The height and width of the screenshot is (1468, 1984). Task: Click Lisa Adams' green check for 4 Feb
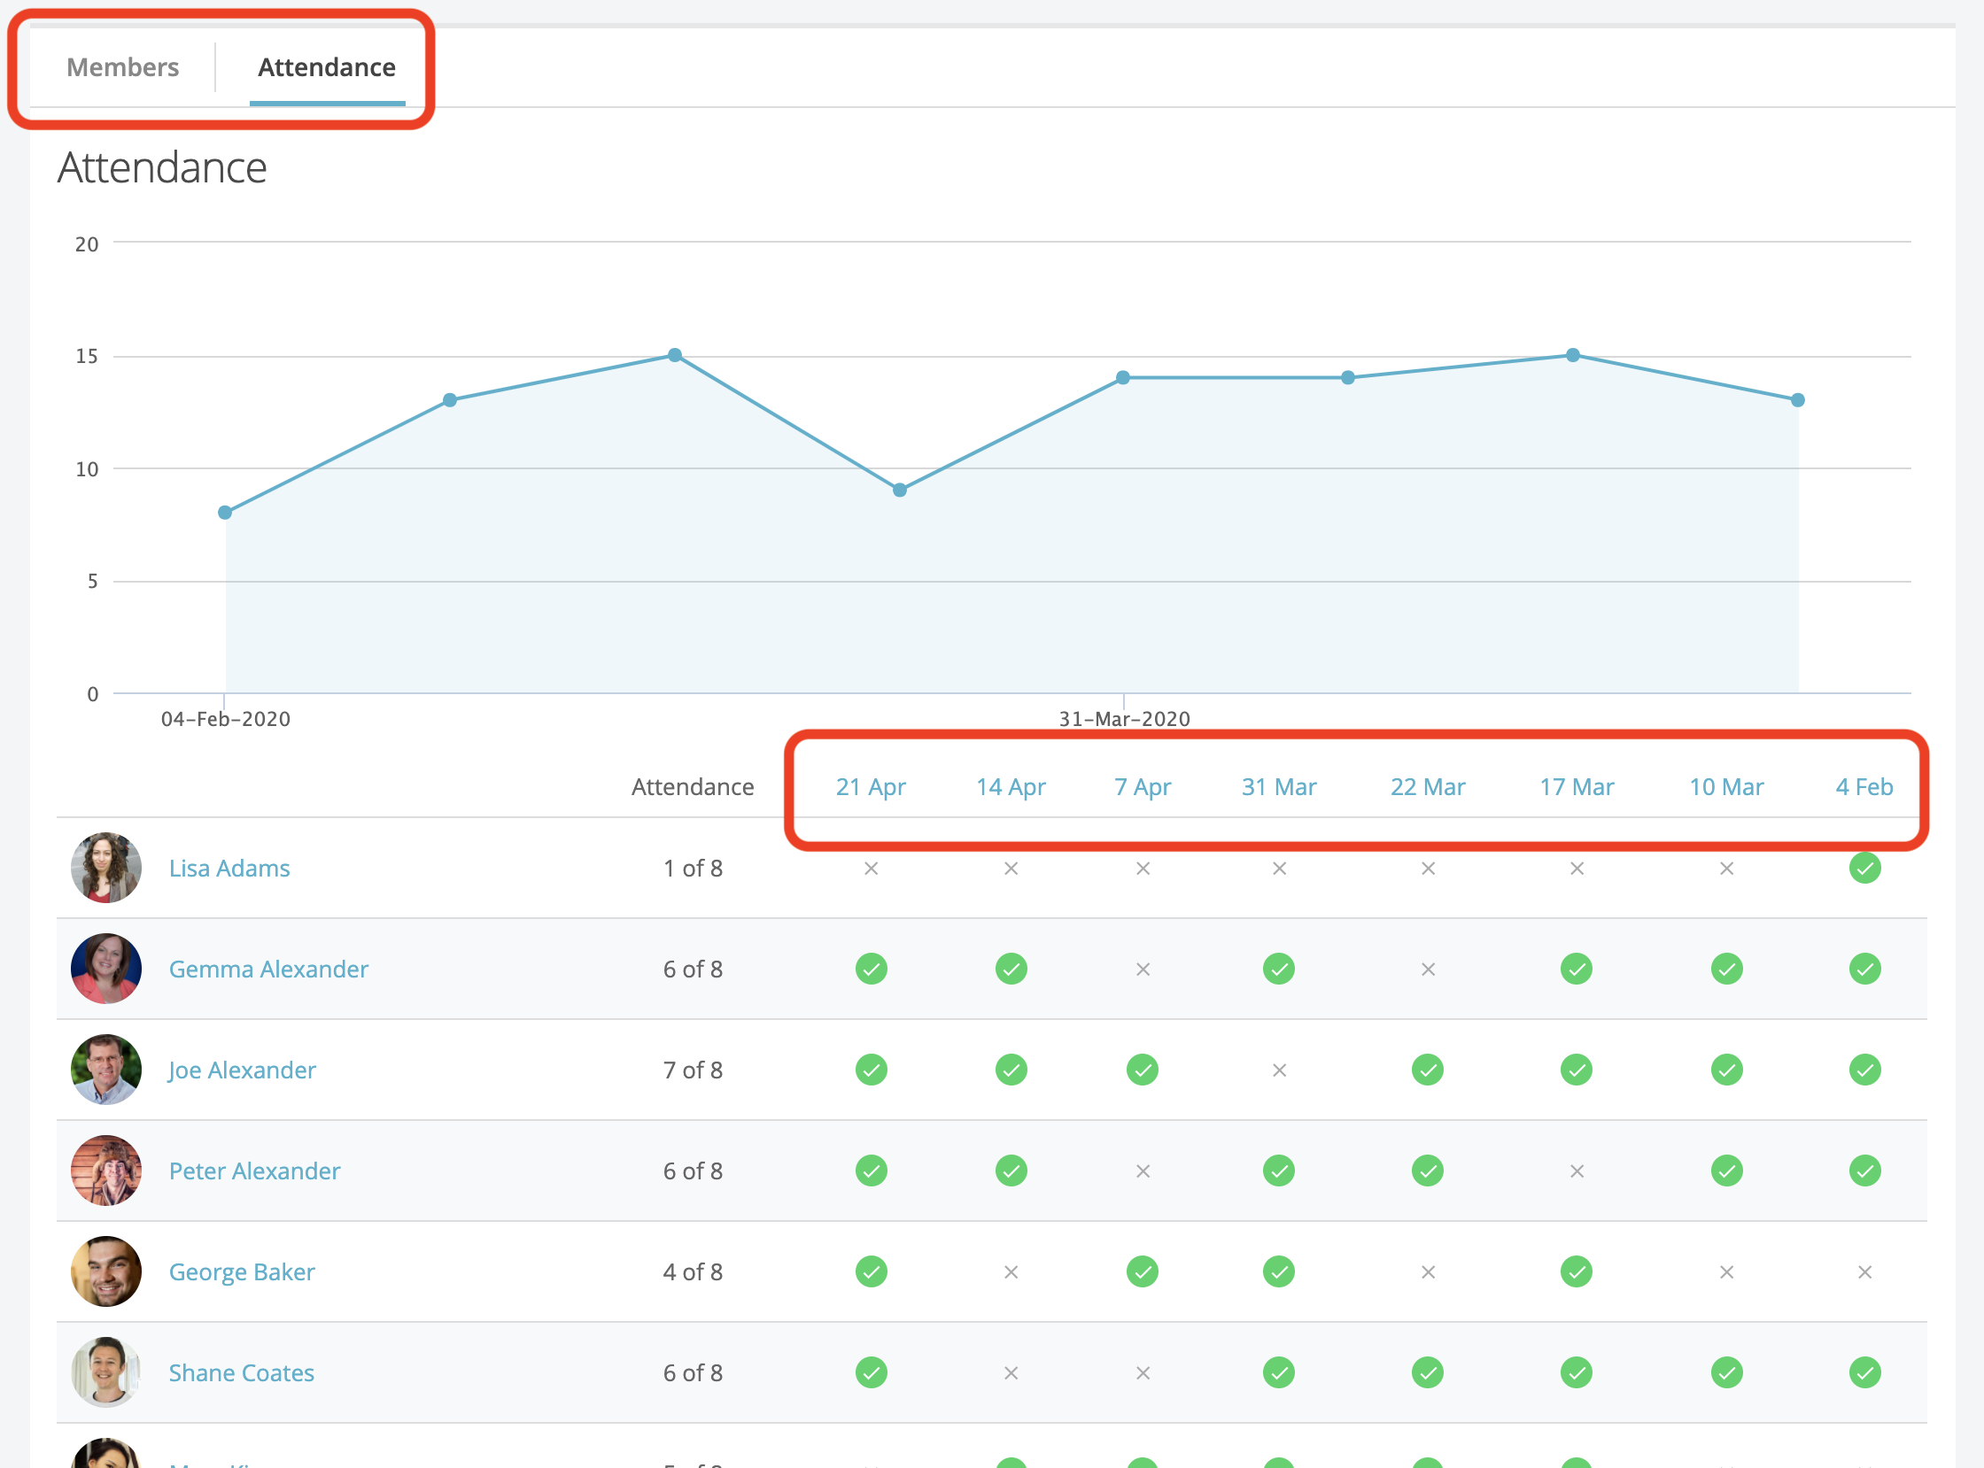coord(1864,869)
